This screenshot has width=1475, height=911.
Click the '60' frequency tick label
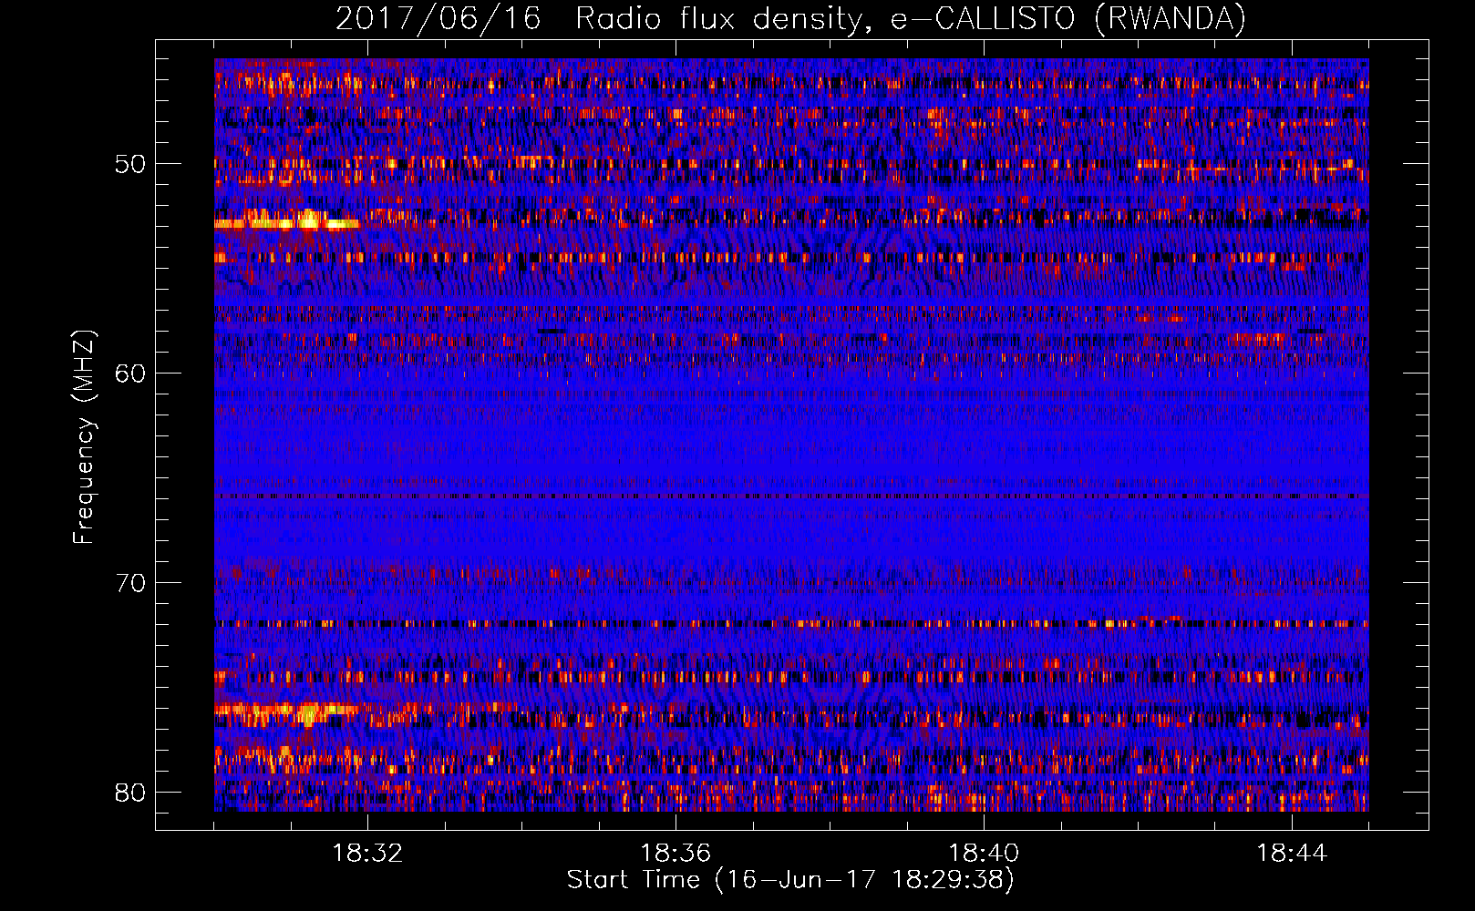click(x=131, y=374)
